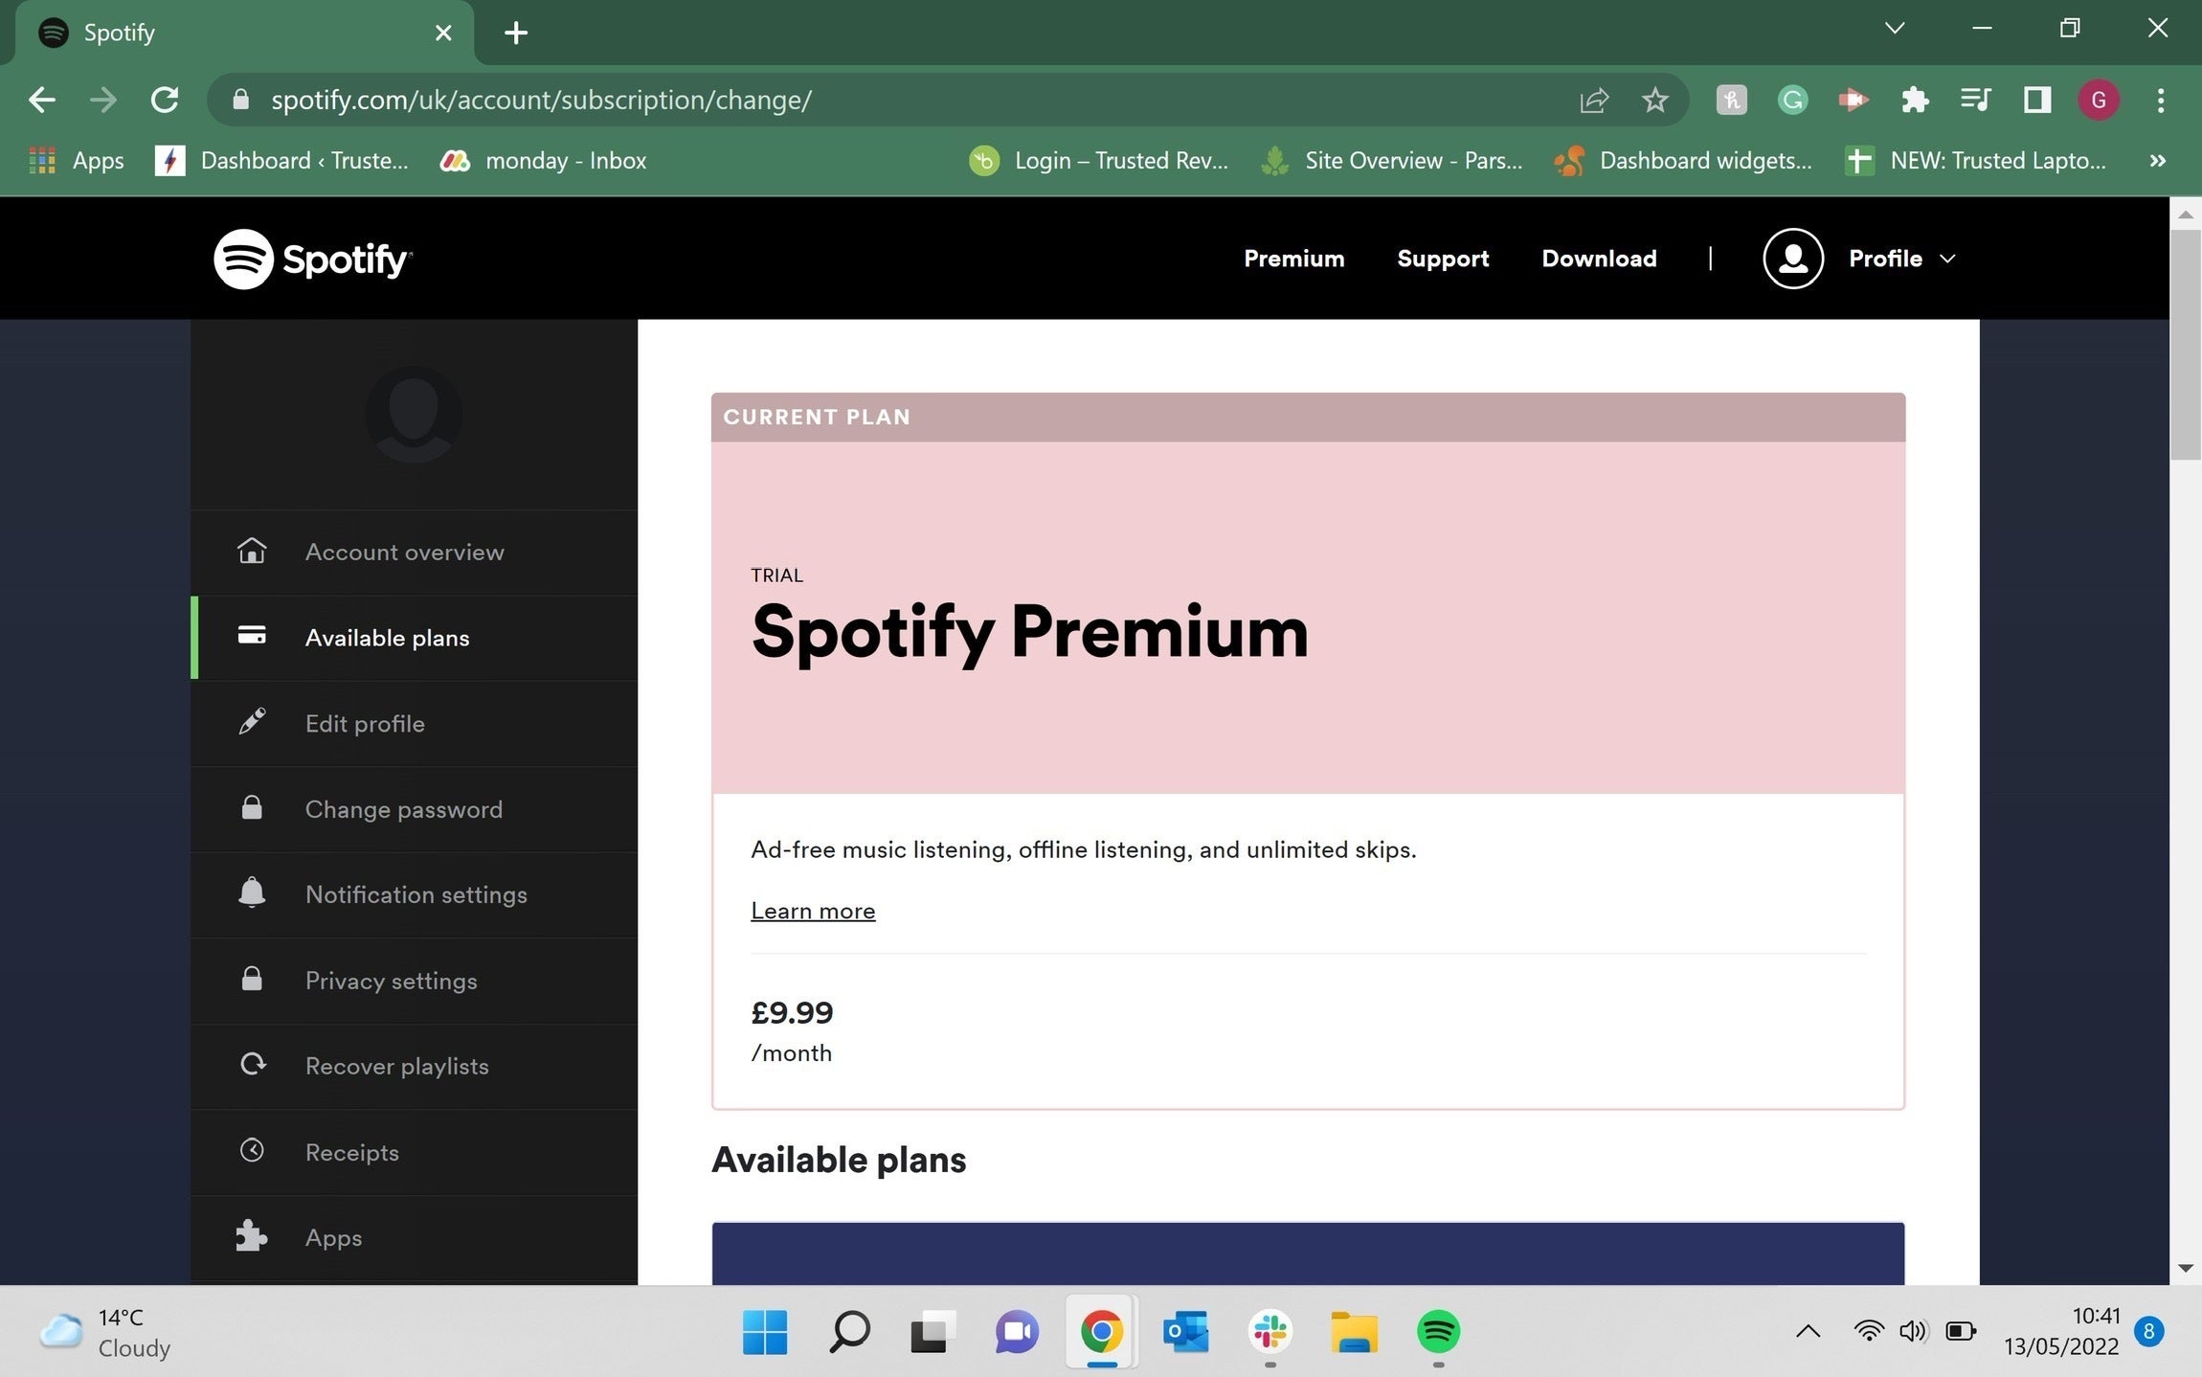Viewport: 2202px width, 1377px height.
Task: Open a new browser tab
Action: pyautogui.click(x=516, y=33)
